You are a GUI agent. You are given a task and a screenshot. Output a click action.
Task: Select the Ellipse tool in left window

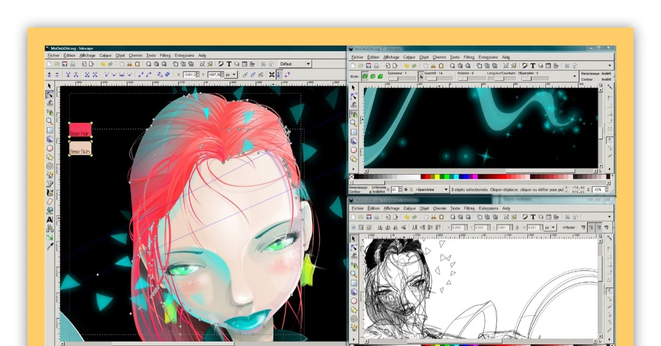click(x=49, y=148)
